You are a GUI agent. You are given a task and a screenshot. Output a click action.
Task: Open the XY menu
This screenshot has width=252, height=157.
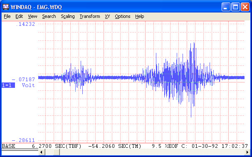107,16
